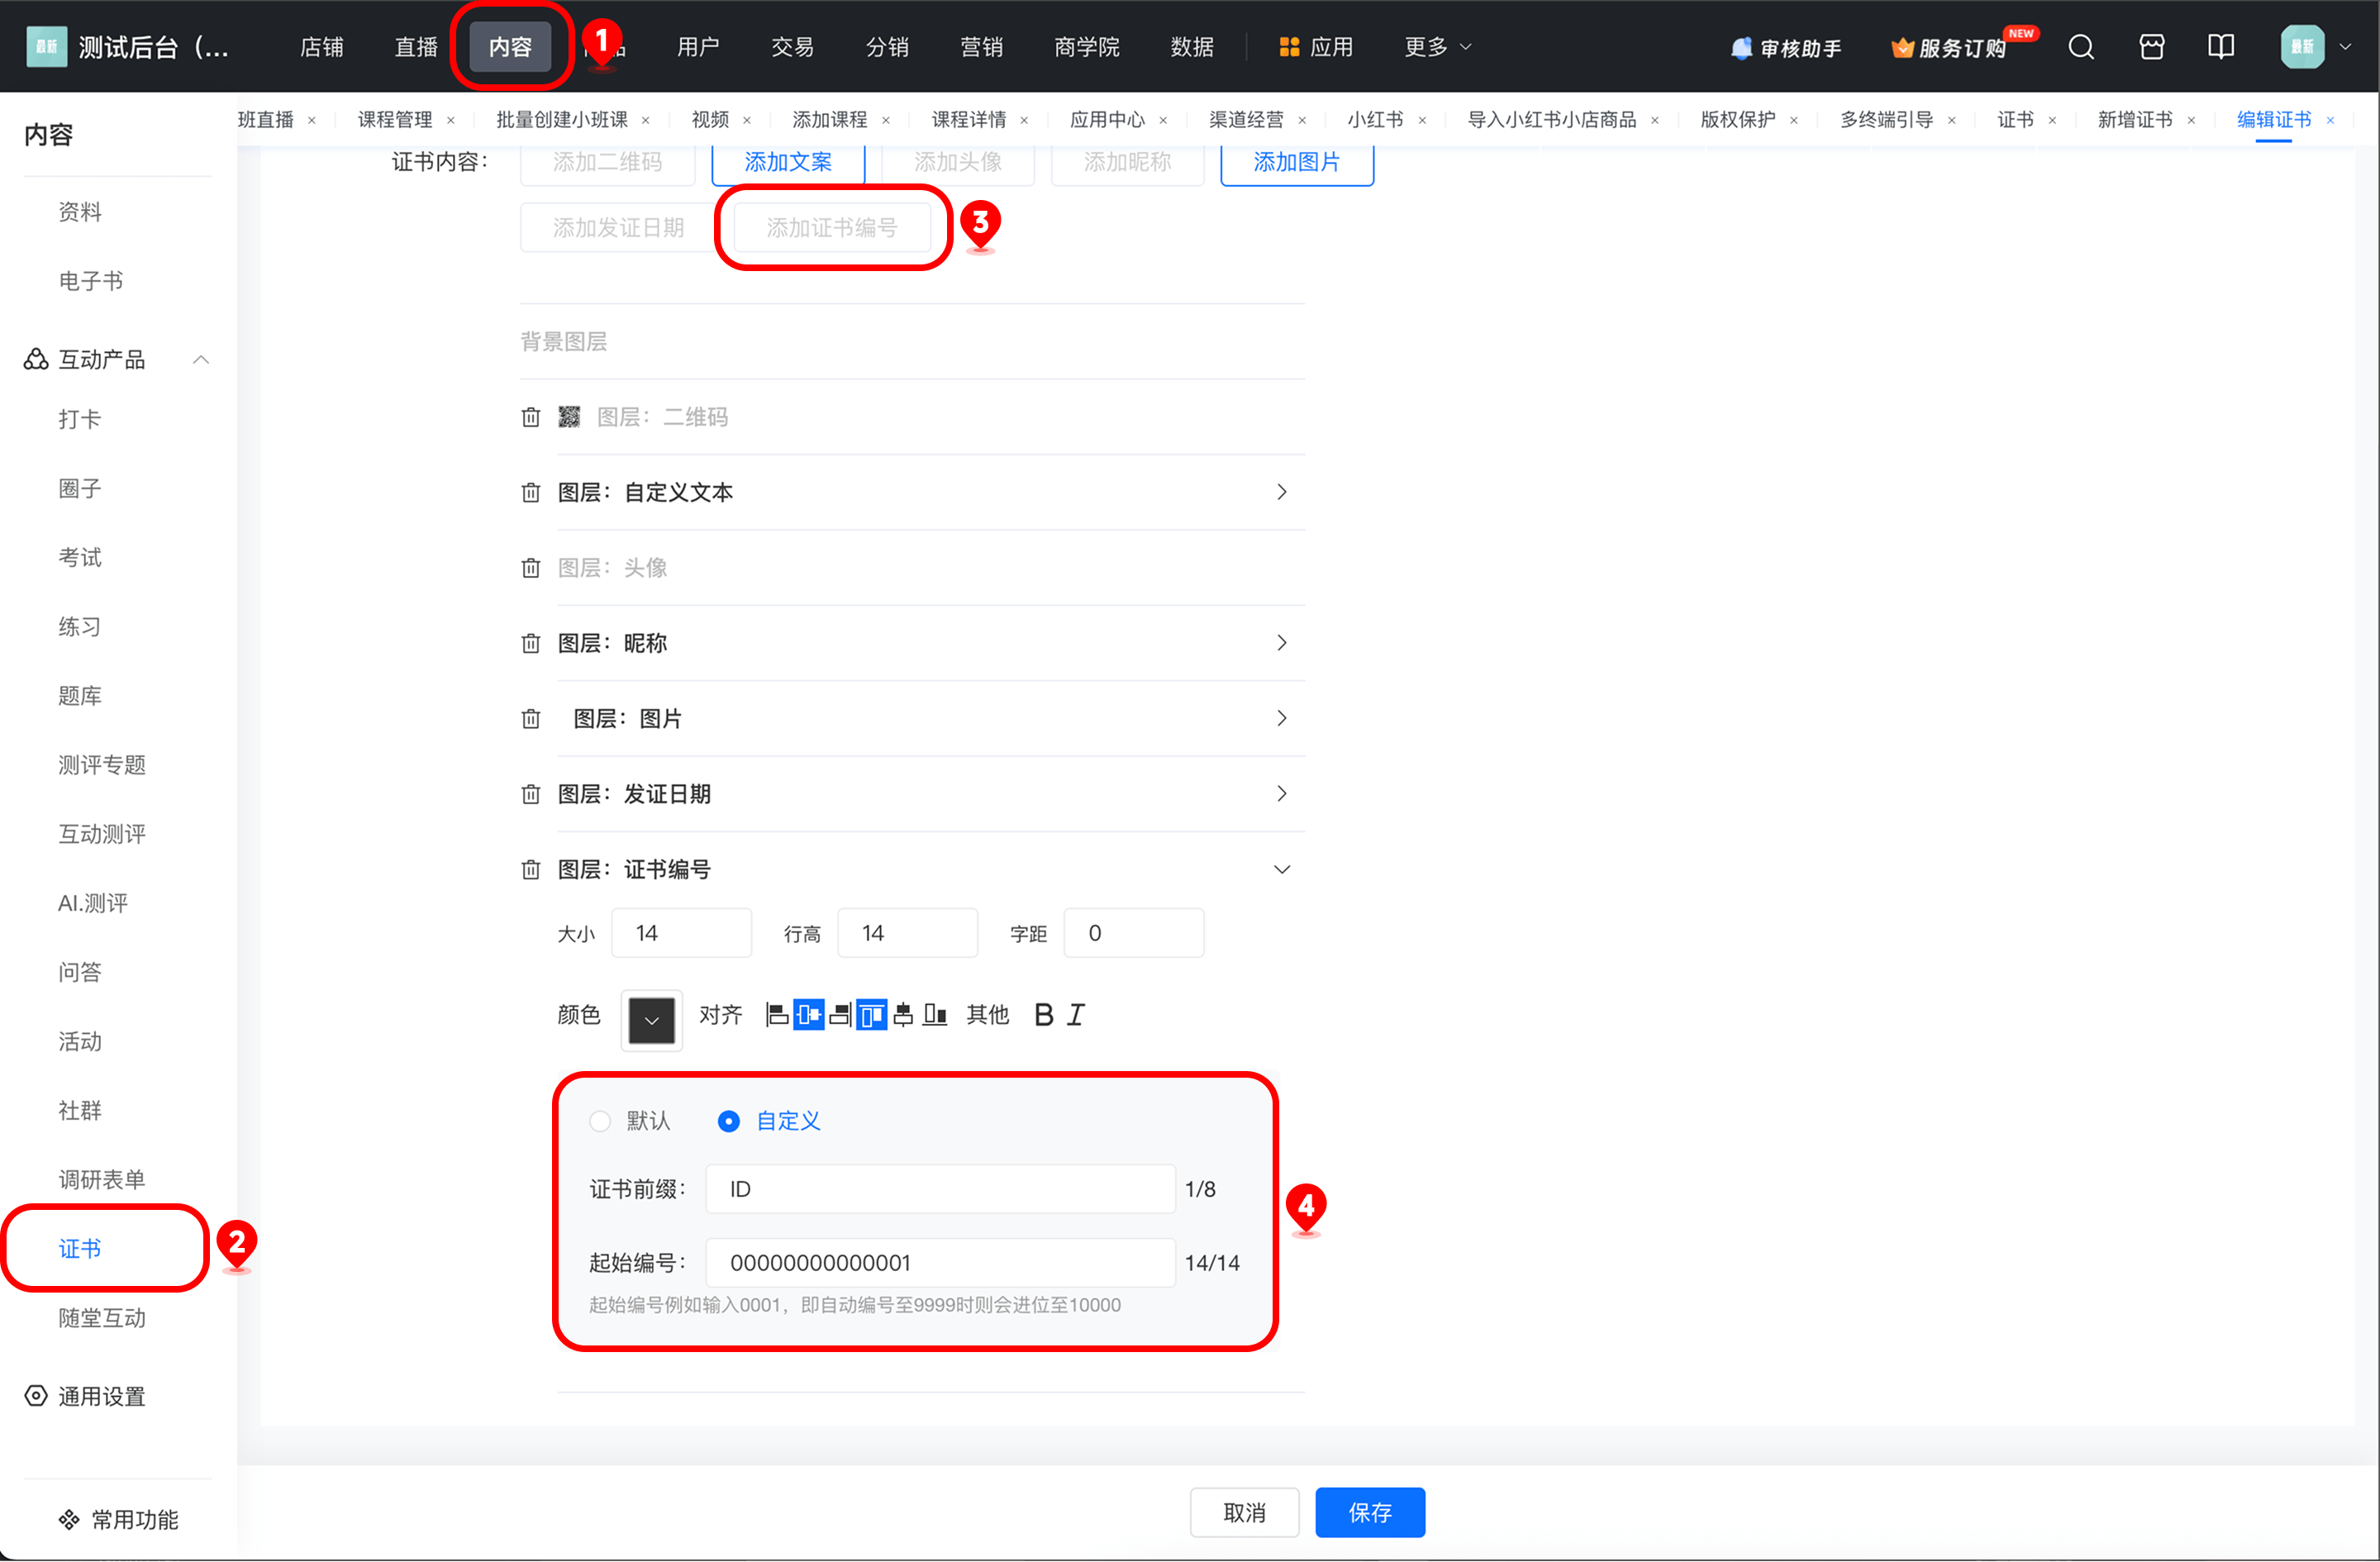Expand the 图片 layer settings
The image size is (2380, 1562).
1281,719
